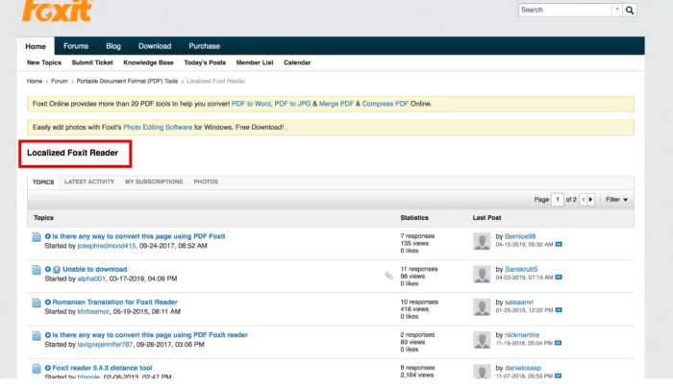Open Romanian Translation for Foxit Reader topic
This screenshot has height=388, width=673.
[x=115, y=303]
